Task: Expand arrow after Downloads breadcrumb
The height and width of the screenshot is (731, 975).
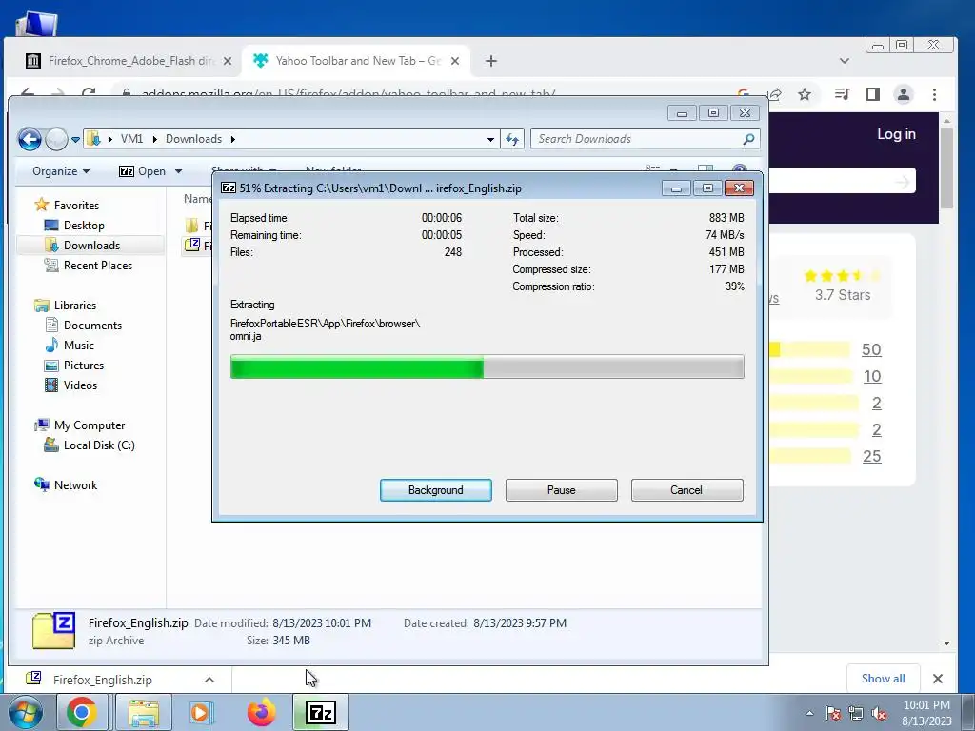Action: (233, 139)
